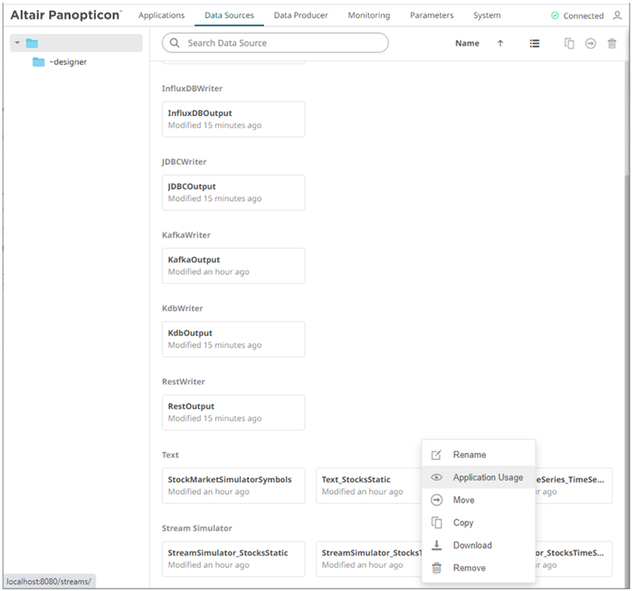
Task: Click the trash icon in top toolbar
Action: click(611, 44)
